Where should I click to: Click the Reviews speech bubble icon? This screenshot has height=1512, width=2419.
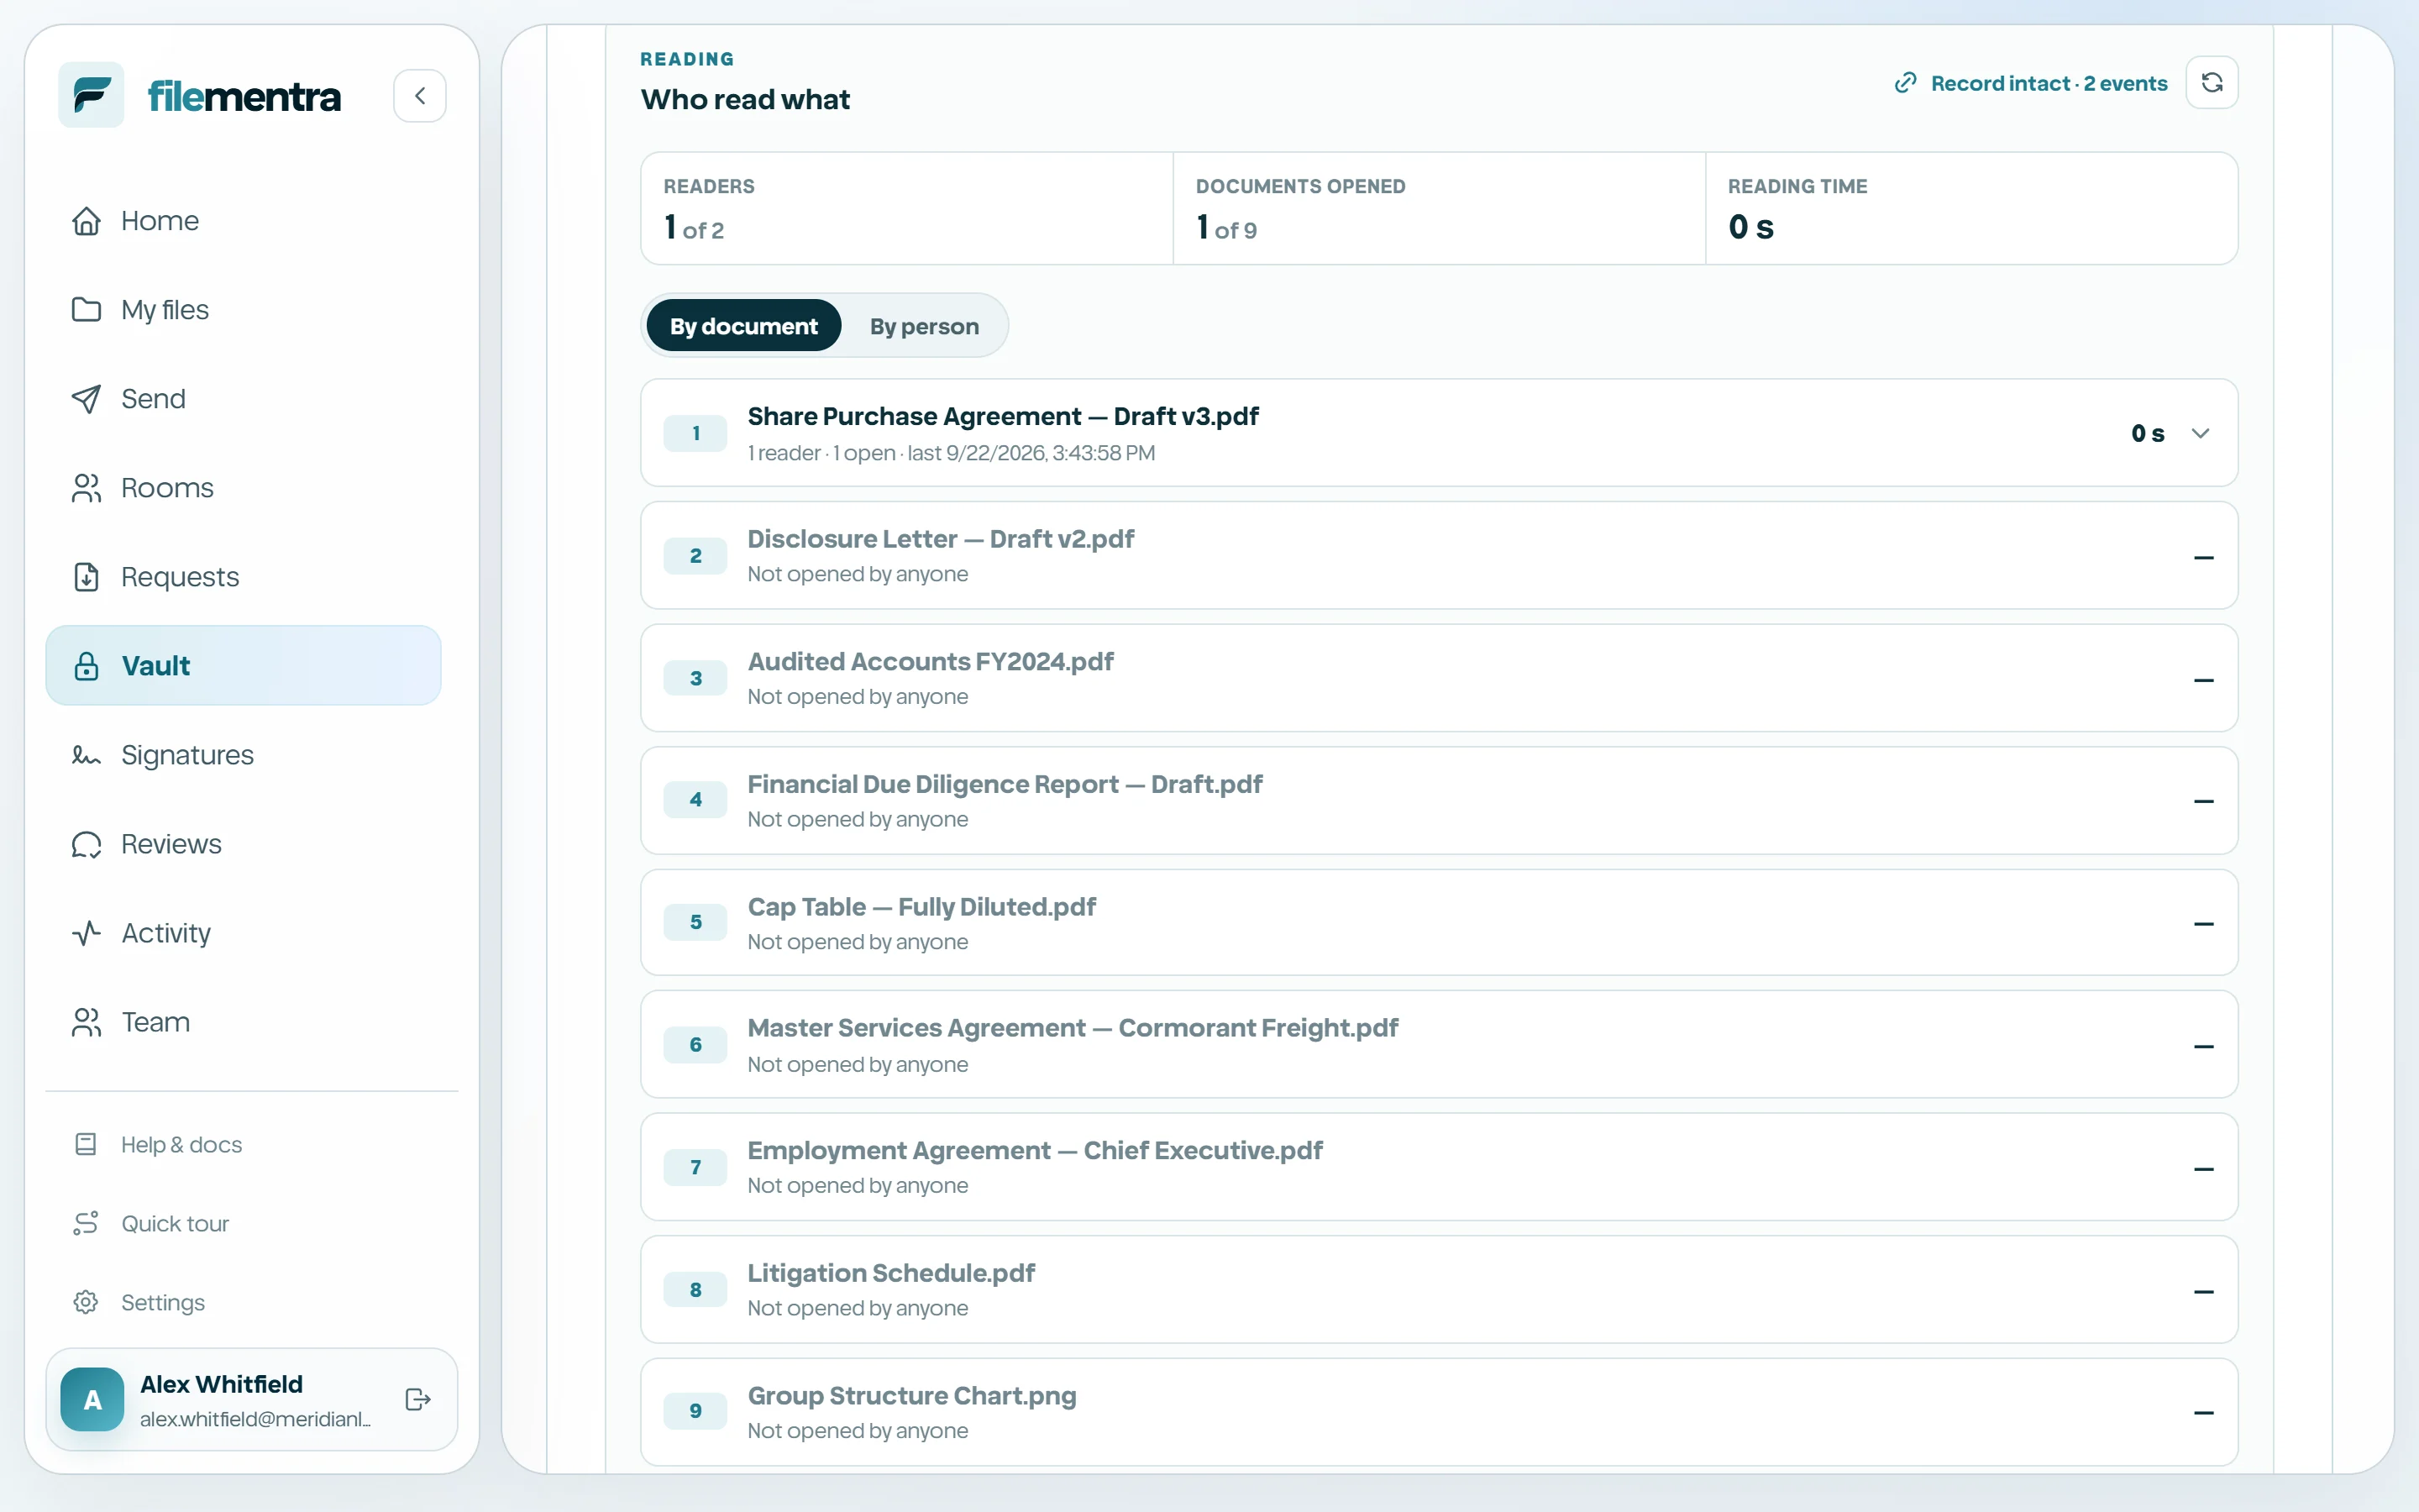coord(86,844)
